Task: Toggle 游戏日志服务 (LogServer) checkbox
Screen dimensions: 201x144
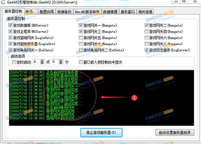Action: (147, 50)
